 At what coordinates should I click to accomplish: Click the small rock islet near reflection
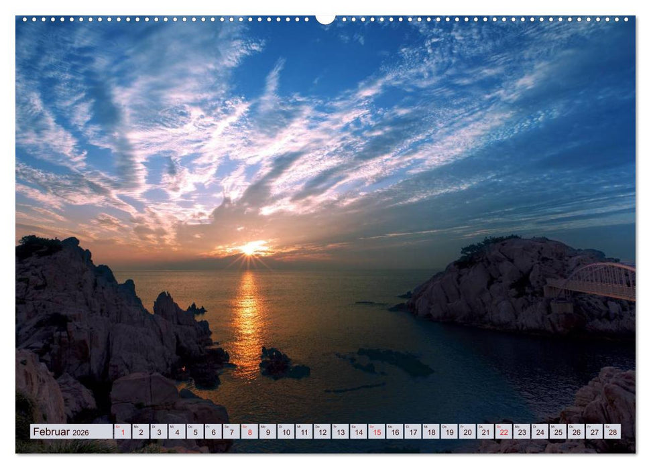pyautogui.click(x=276, y=362)
